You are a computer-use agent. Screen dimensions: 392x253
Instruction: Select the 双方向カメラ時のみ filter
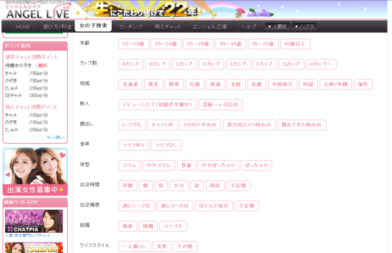[x=249, y=125]
